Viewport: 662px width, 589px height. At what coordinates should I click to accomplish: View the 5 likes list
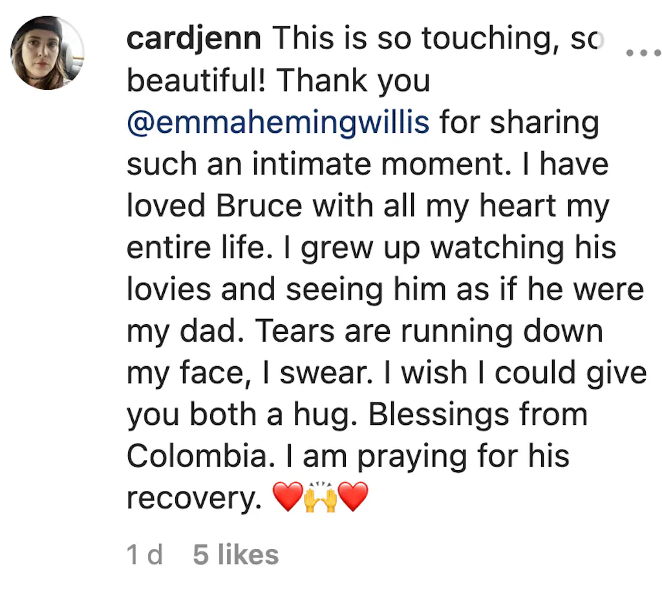(x=236, y=555)
